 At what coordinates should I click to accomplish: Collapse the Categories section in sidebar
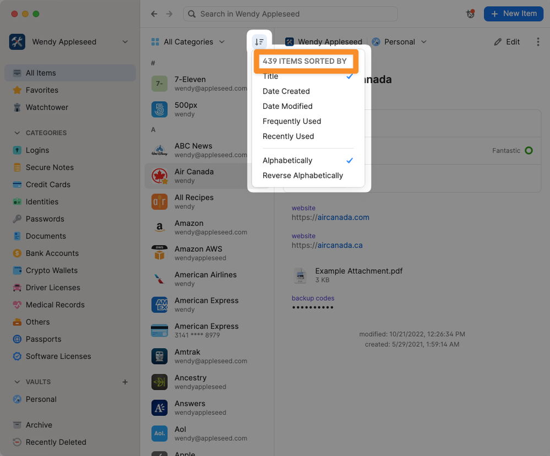[x=17, y=133]
